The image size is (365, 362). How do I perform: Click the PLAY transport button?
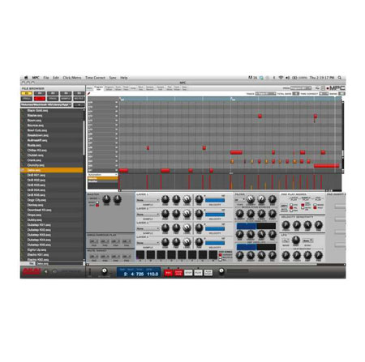click(198, 273)
